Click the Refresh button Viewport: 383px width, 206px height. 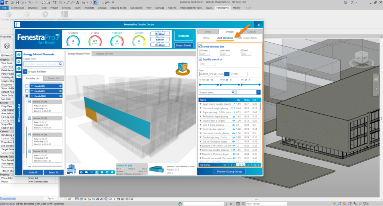(x=184, y=36)
